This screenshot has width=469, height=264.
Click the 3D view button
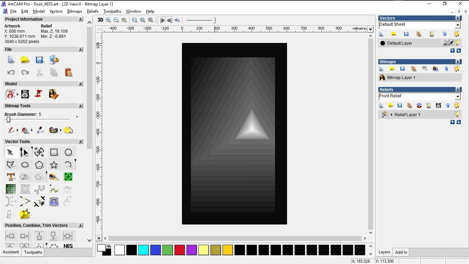(100, 20)
